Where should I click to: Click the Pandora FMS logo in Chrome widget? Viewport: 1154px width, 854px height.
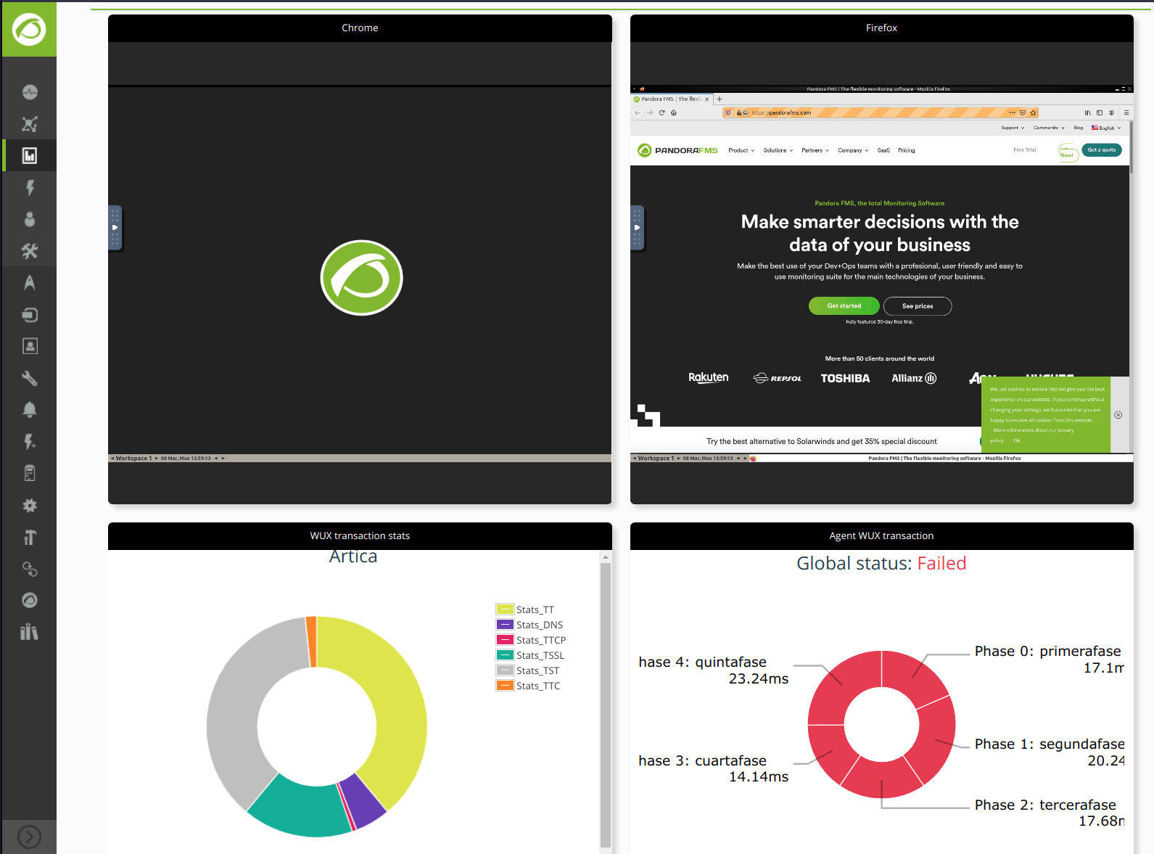[x=361, y=278]
